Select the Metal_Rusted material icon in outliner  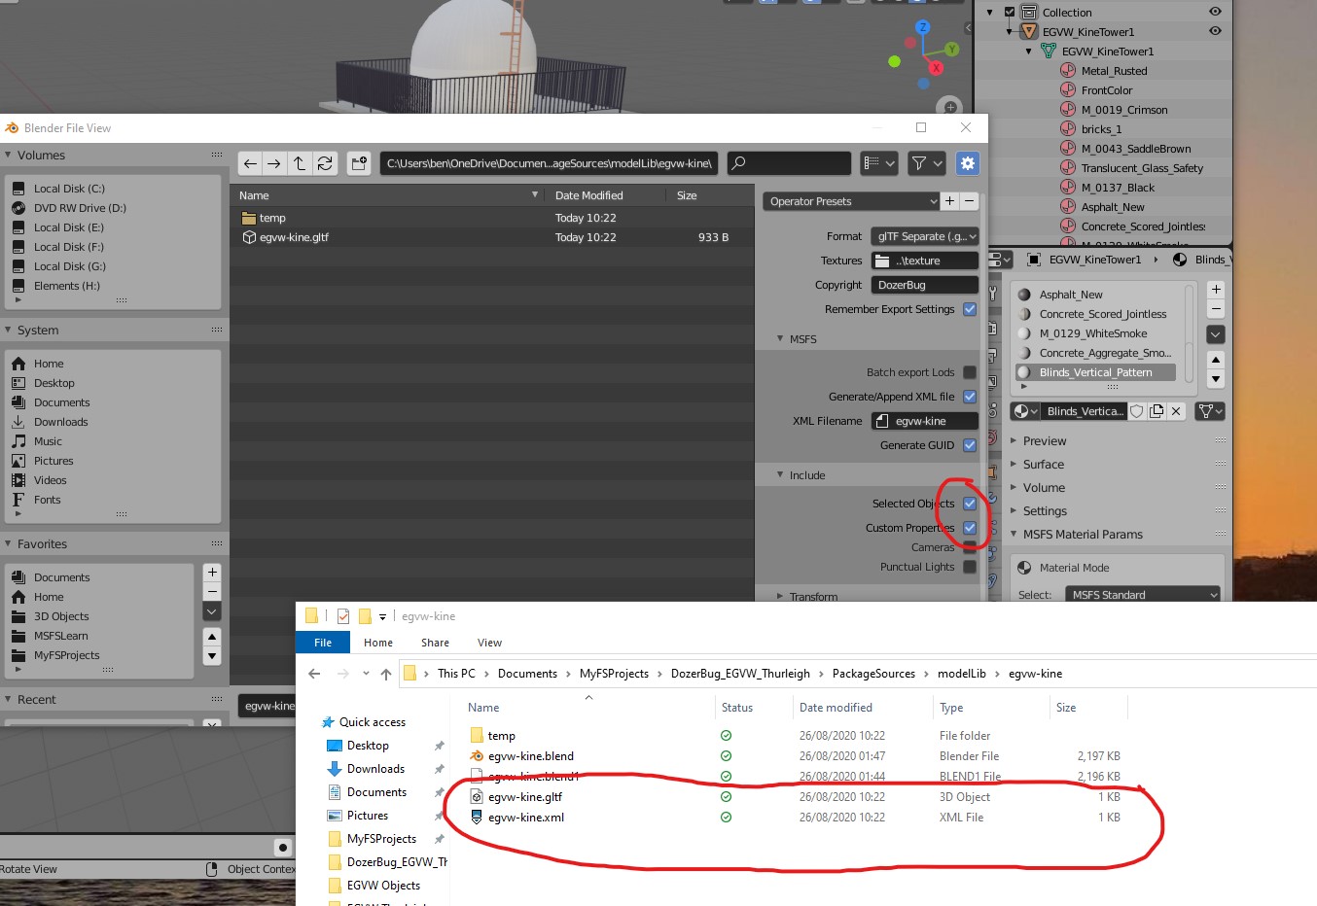(1068, 70)
